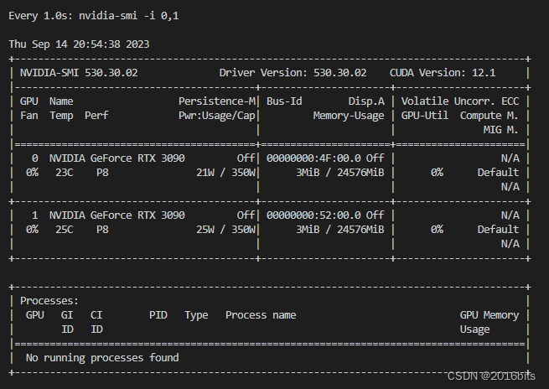This screenshot has width=549, height=389.
Task: Click the 'CUDA Version: 12.1' text
Action: click(x=443, y=73)
